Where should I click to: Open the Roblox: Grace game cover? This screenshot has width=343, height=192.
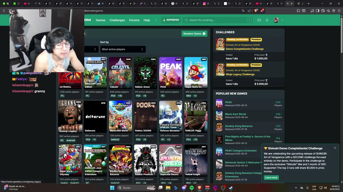click(x=146, y=73)
